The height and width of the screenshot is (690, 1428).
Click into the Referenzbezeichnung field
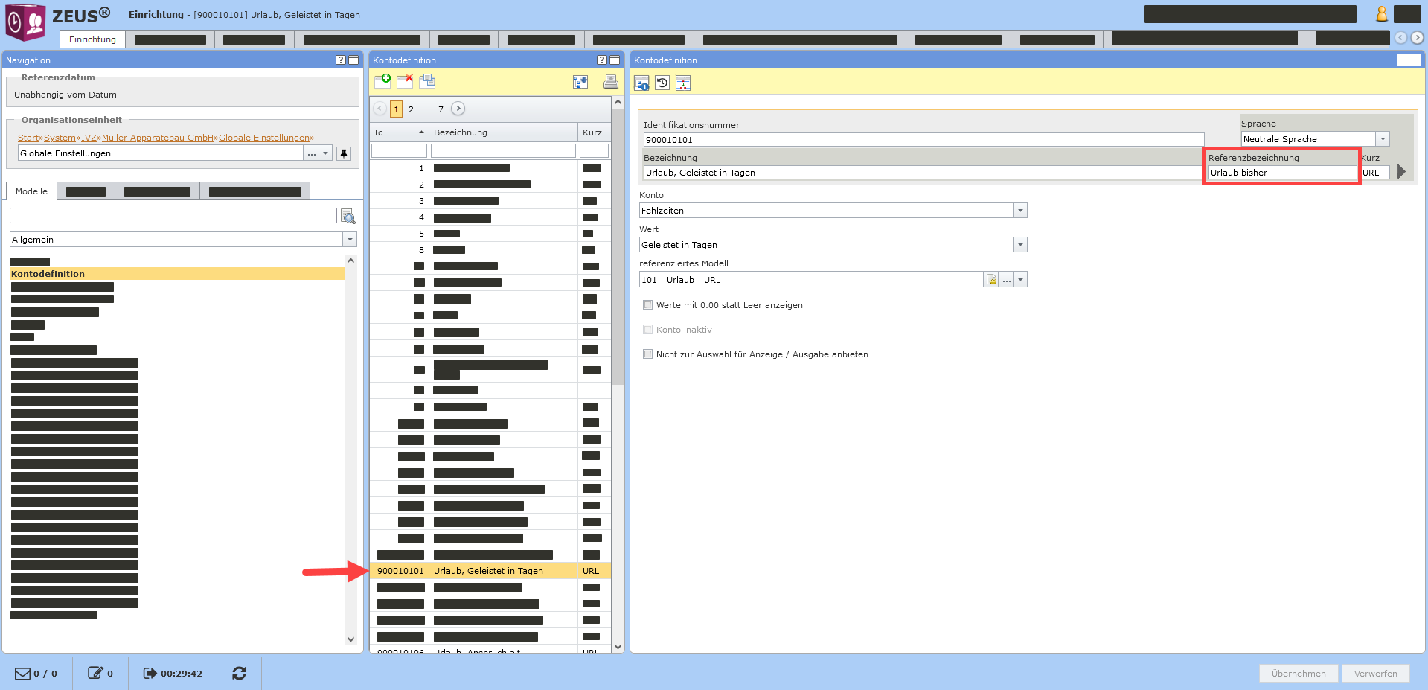(x=1281, y=173)
